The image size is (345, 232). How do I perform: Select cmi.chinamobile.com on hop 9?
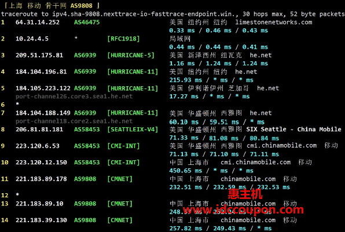click(x=282, y=146)
